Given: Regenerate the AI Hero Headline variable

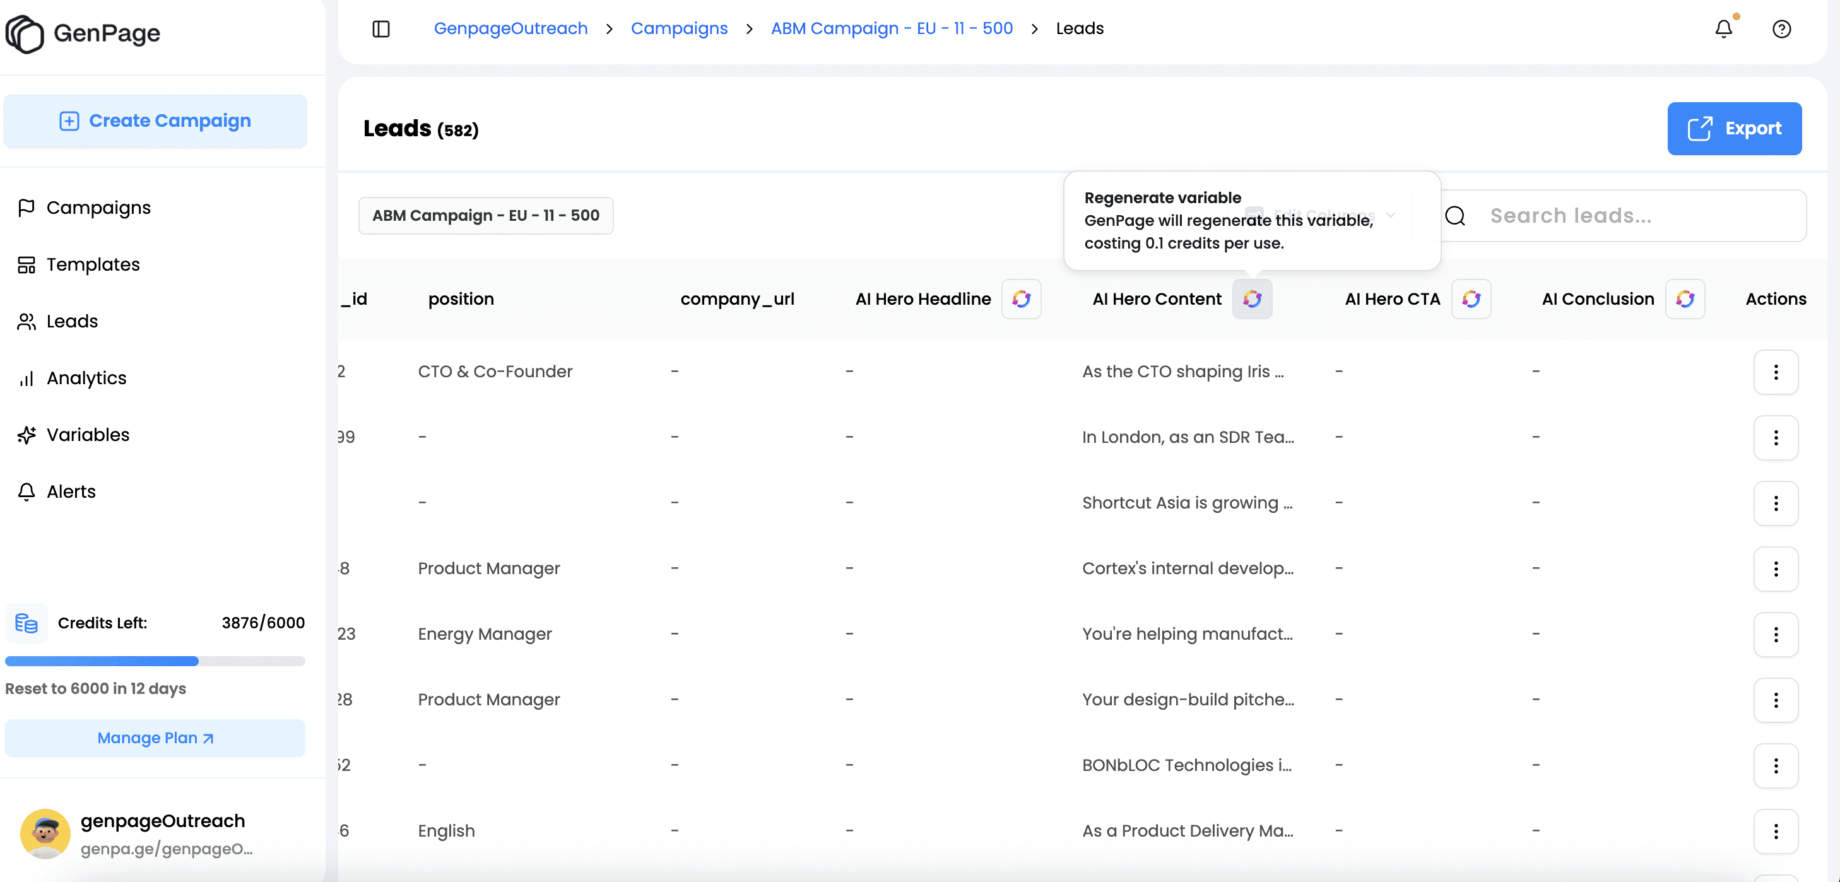Looking at the screenshot, I should pos(1021,298).
